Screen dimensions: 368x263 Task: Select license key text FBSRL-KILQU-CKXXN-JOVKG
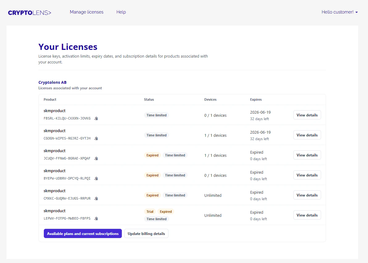(x=67, y=118)
